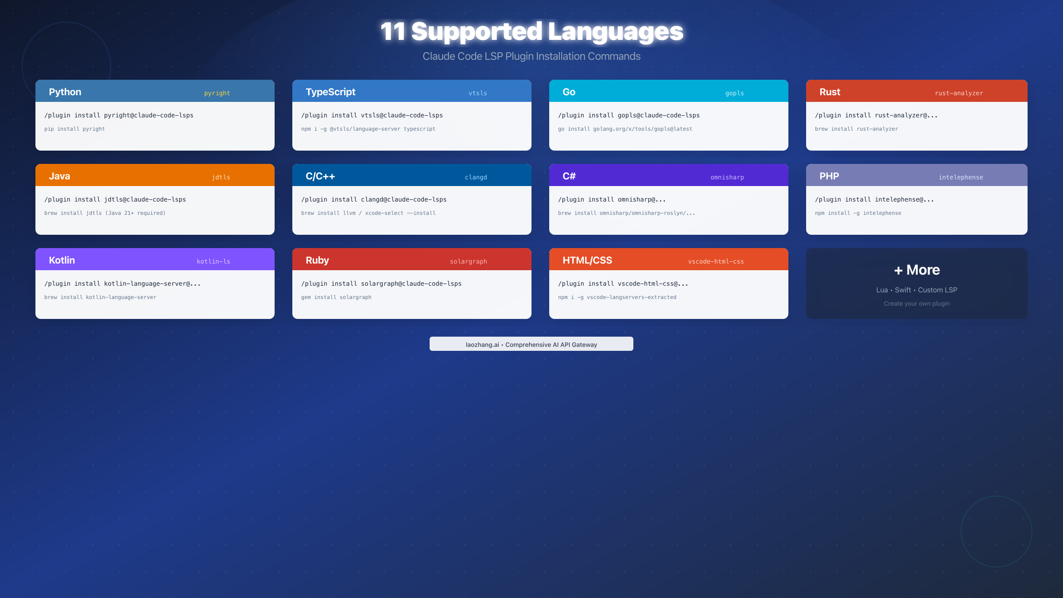Select the intelephense badge on PHP card
1063x598 pixels.
[x=961, y=177]
